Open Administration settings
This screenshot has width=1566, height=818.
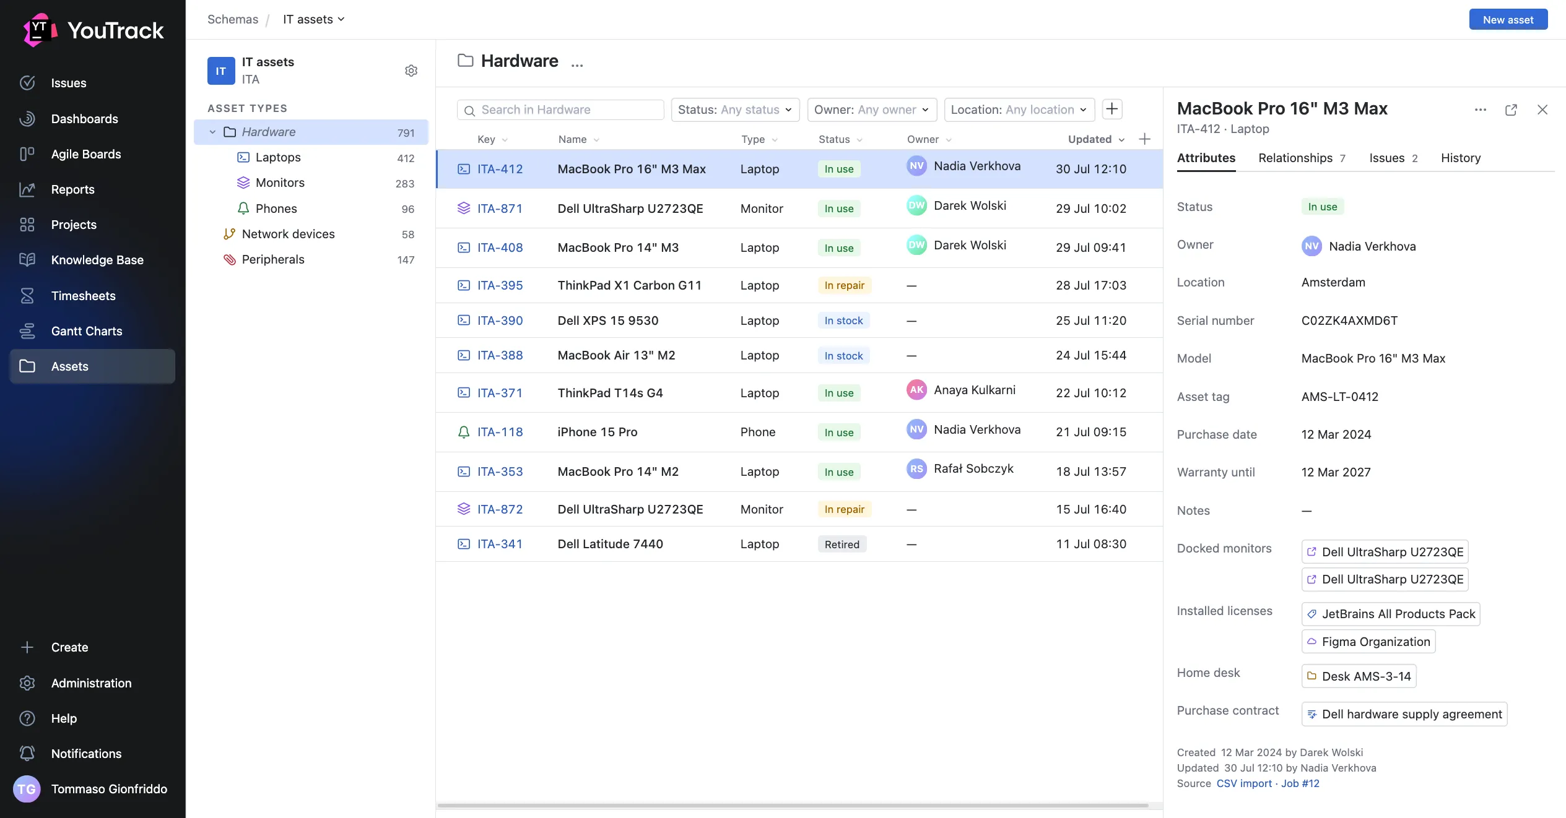[92, 683]
